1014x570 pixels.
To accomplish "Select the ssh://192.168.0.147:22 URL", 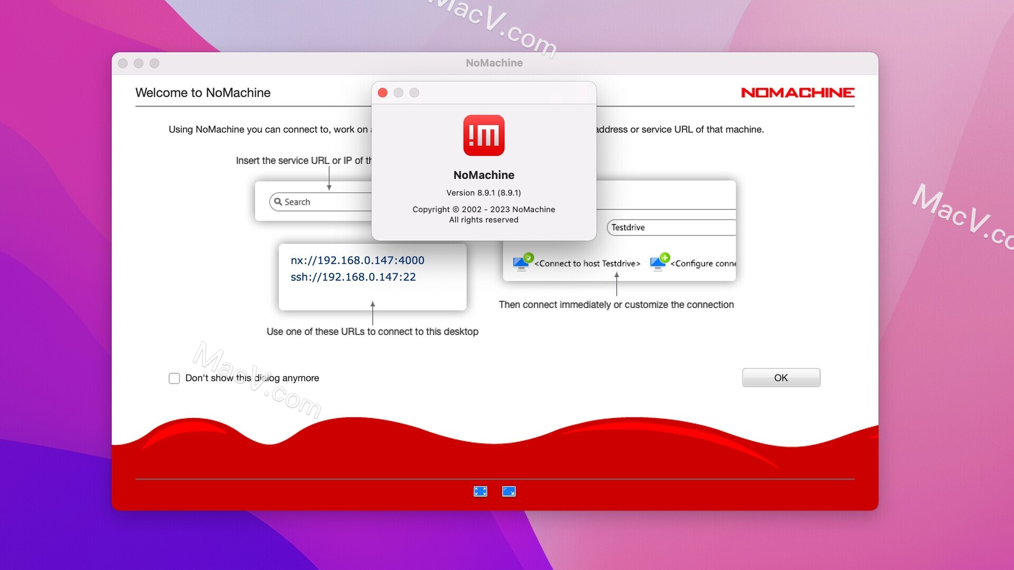I will pyautogui.click(x=353, y=277).
